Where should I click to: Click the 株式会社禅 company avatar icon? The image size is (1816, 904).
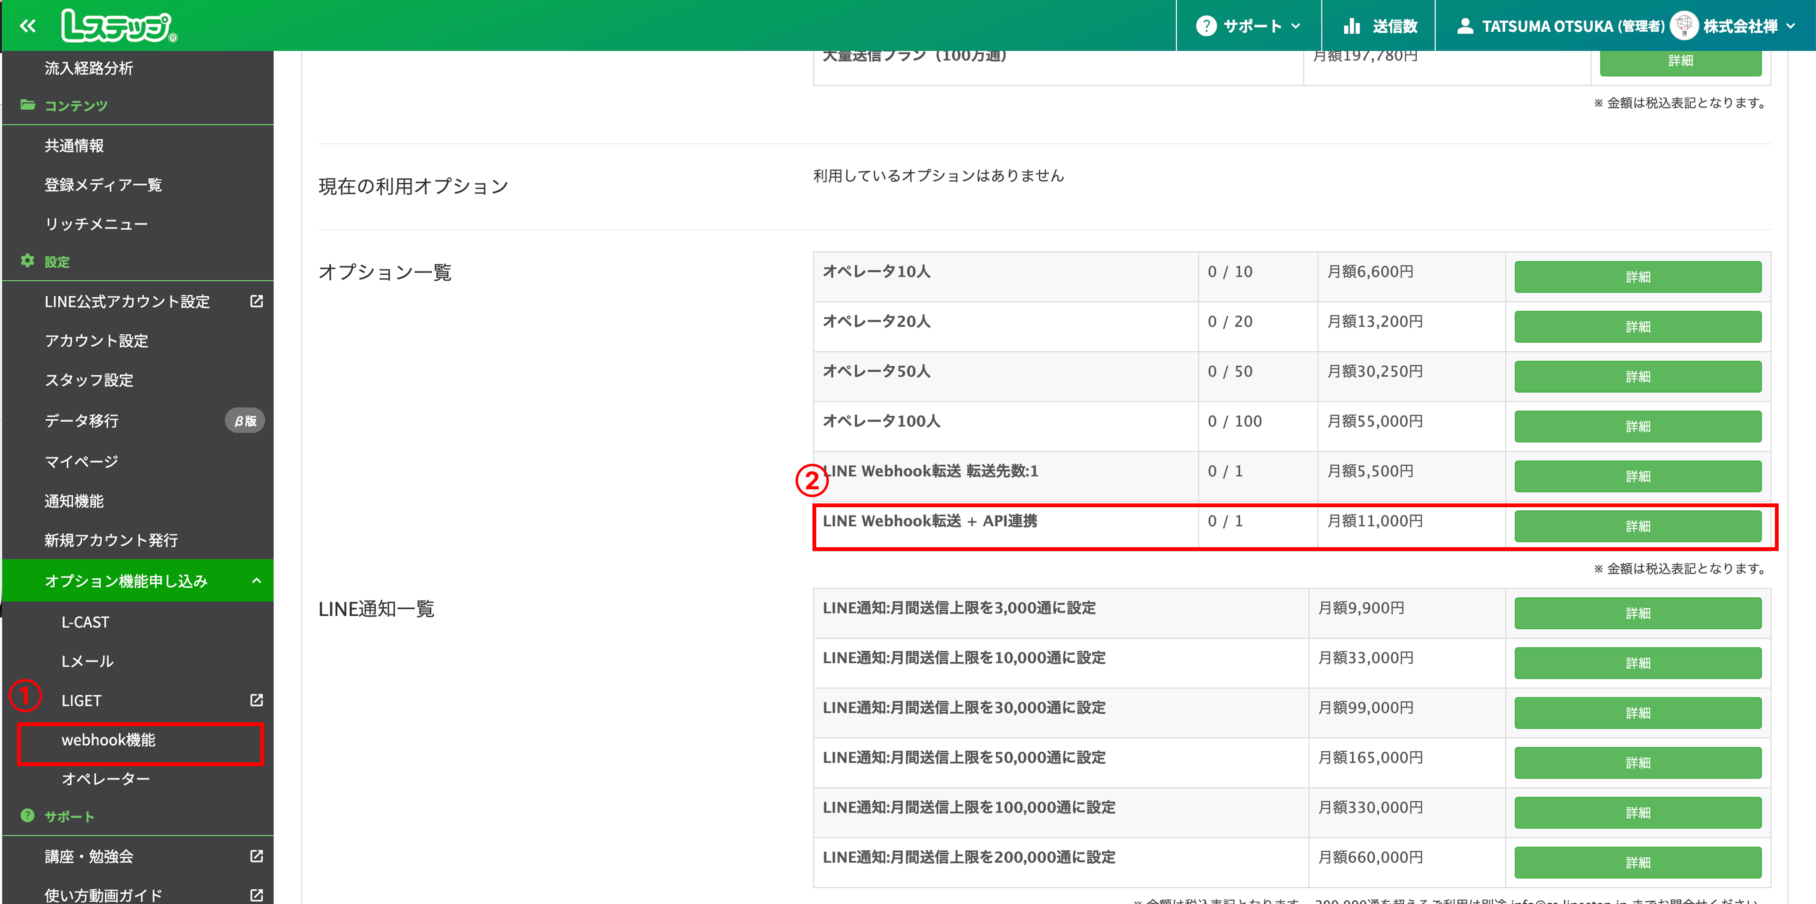click(x=1684, y=26)
